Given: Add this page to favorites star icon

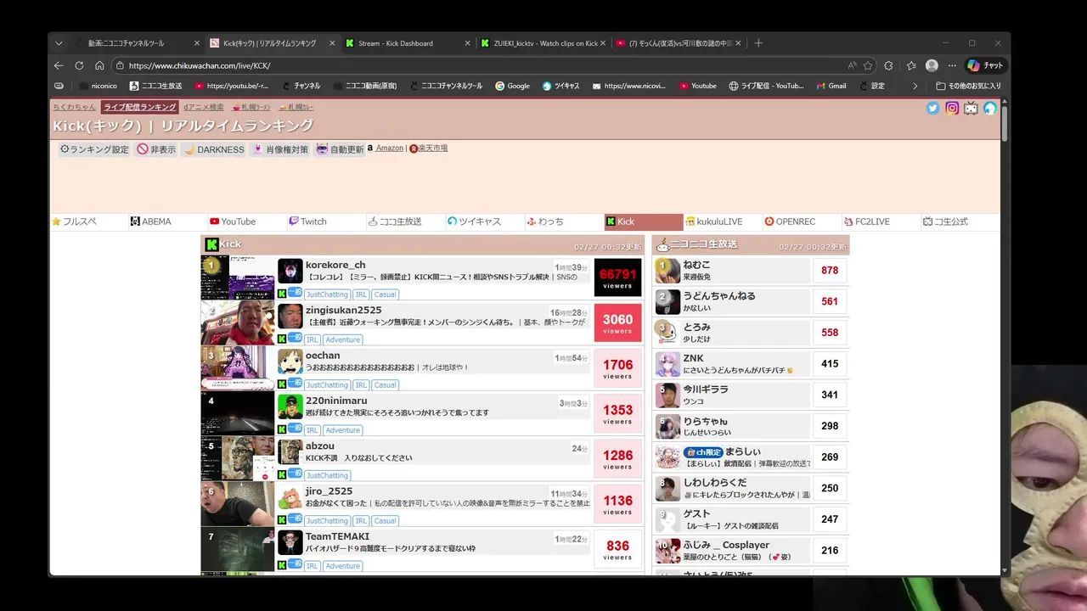Looking at the screenshot, I should point(868,65).
